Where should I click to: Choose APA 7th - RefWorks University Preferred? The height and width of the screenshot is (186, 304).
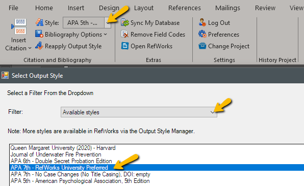(x=59, y=168)
